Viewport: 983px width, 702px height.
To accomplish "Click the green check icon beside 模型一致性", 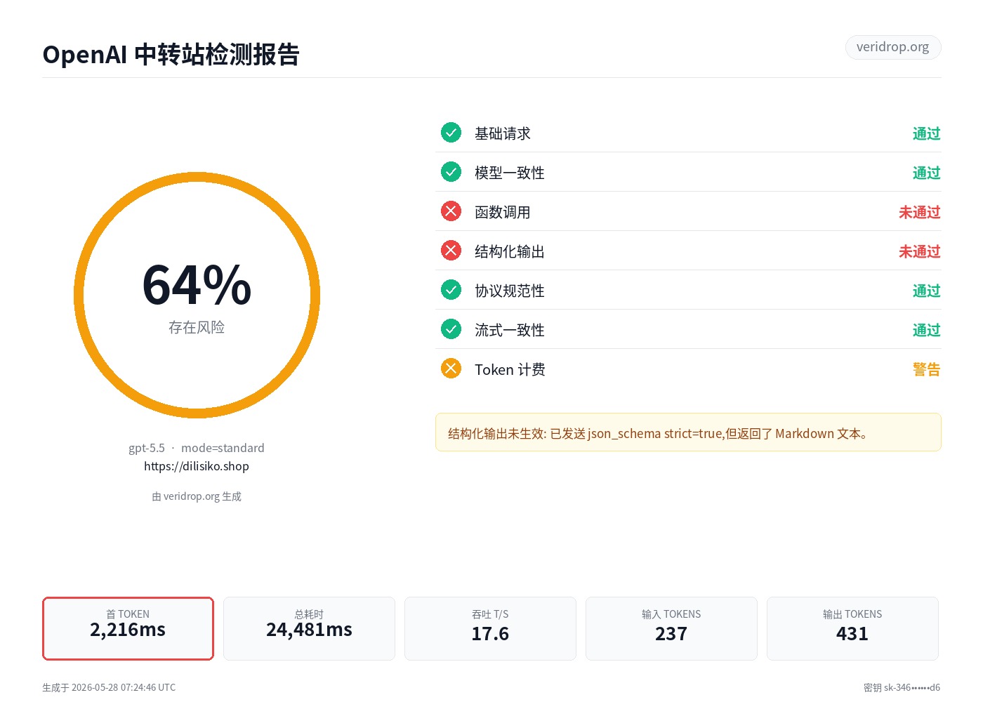I will 451,172.
